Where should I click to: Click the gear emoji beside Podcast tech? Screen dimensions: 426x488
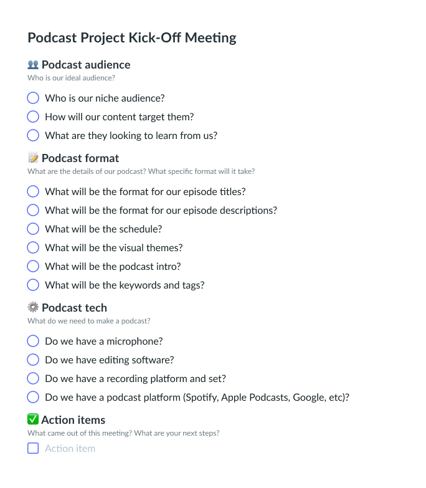pos(33,308)
